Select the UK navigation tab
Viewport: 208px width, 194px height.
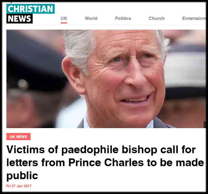[64, 18]
